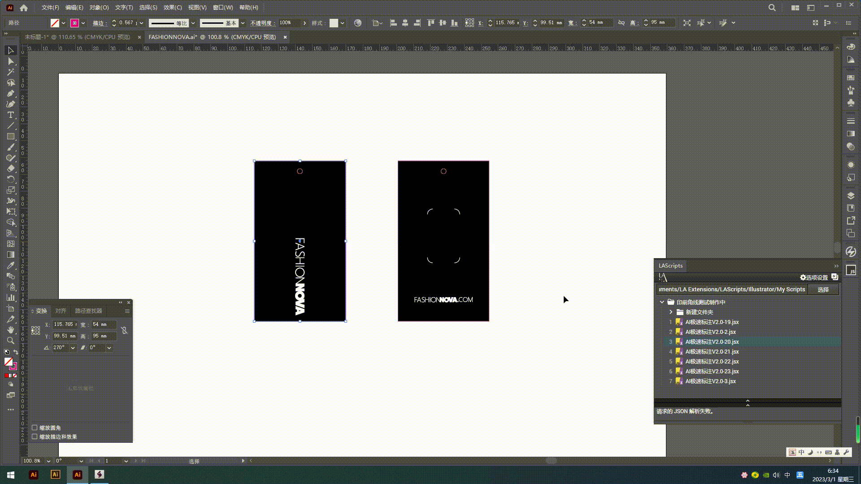Select the Scale tool
Image resolution: width=861 pixels, height=484 pixels.
(x=11, y=190)
